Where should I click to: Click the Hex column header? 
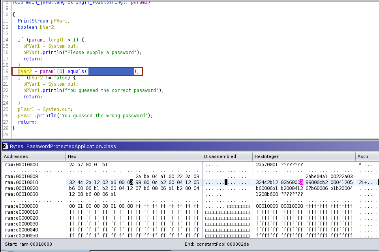pos(71,156)
